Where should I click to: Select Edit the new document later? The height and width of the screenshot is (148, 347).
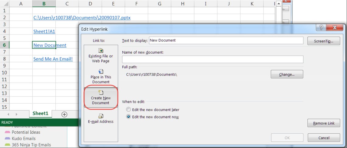[153, 109]
